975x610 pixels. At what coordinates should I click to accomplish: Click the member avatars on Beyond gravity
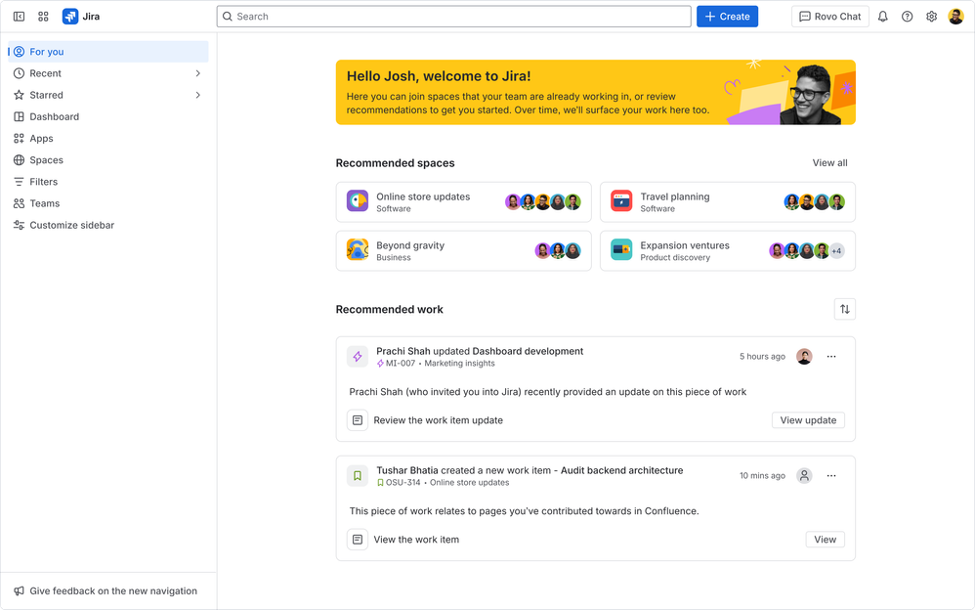coord(558,251)
